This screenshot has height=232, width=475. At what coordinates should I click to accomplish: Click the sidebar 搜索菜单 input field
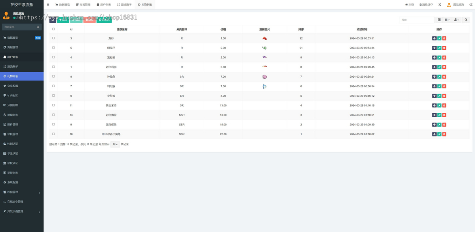[x=19, y=27]
